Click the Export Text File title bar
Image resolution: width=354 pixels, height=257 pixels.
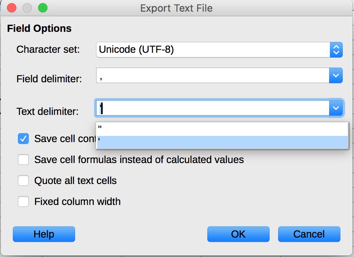coord(177,8)
